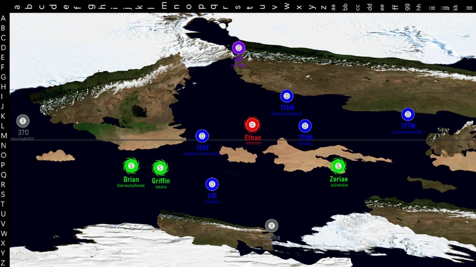476x267 pixels.
Task: Select the green Brian storm icon
Action: (x=131, y=166)
